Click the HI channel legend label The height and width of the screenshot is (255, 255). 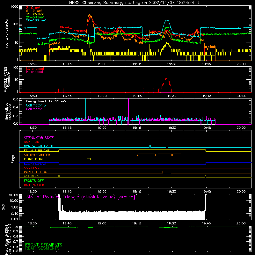point(34,72)
